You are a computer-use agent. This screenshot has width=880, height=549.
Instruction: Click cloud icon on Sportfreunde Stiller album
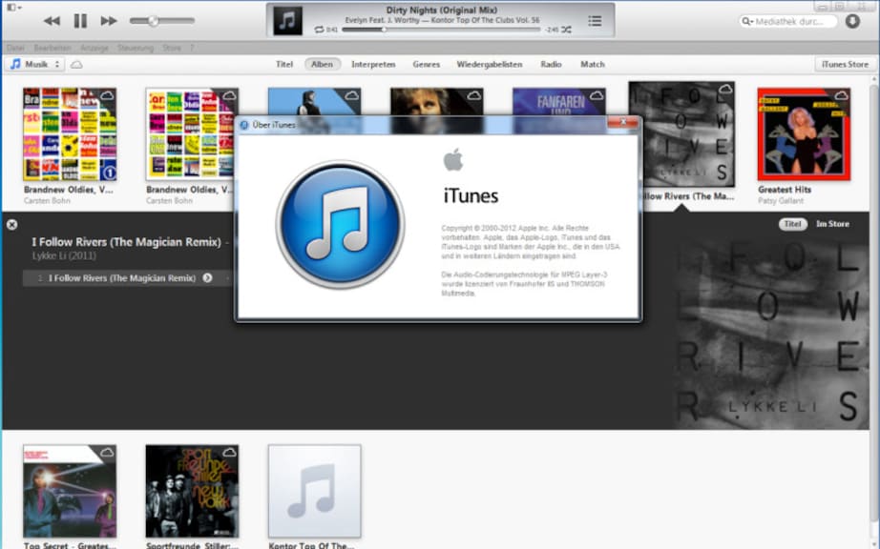pyautogui.click(x=229, y=453)
